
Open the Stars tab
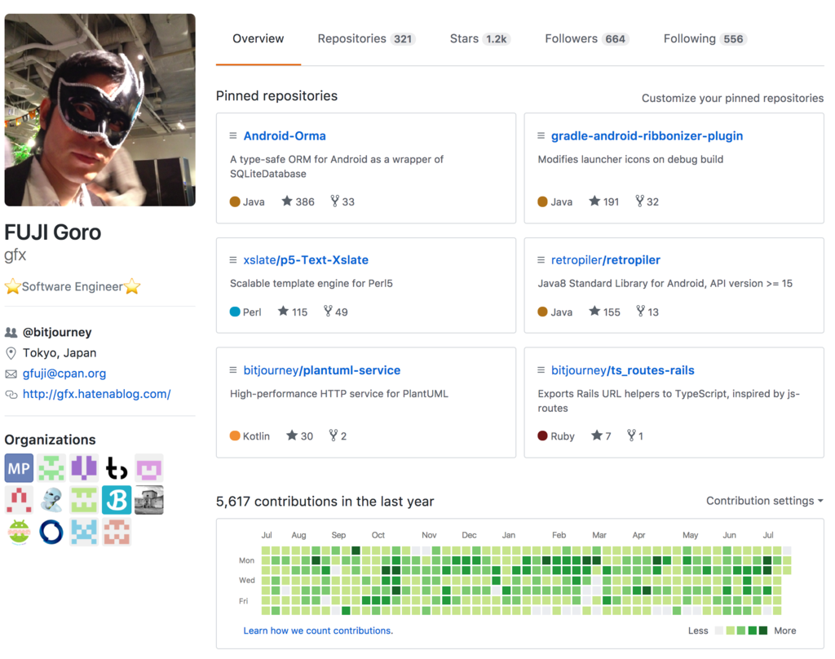click(479, 39)
